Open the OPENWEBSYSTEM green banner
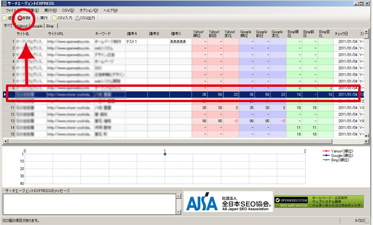Viewport: 373px width, 225px height. 319,201
